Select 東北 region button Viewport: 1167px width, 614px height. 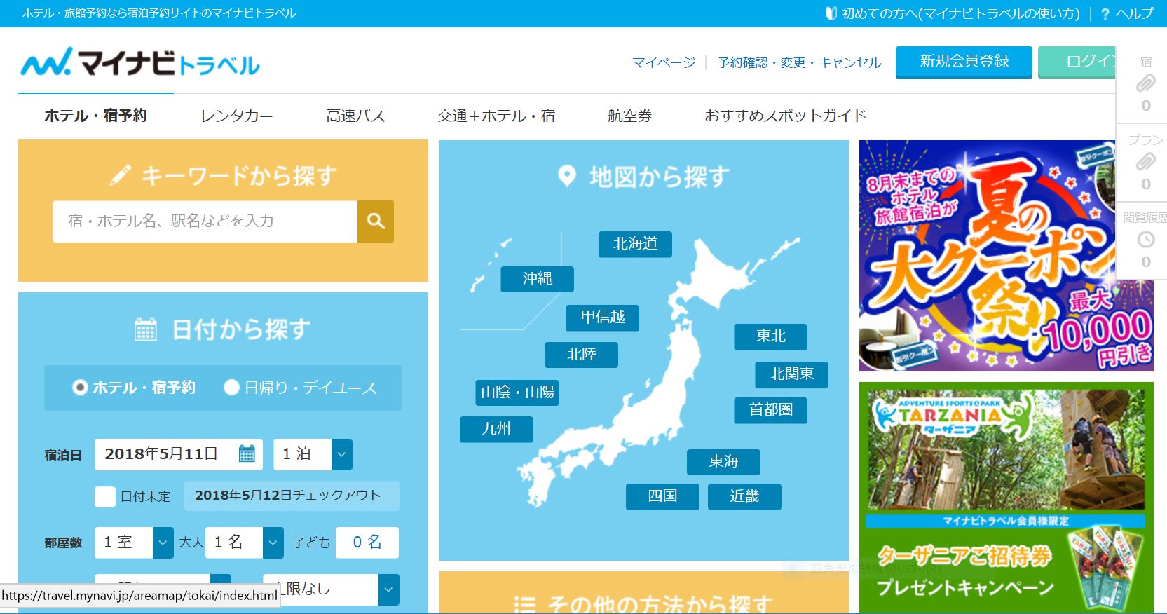click(771, 336)
